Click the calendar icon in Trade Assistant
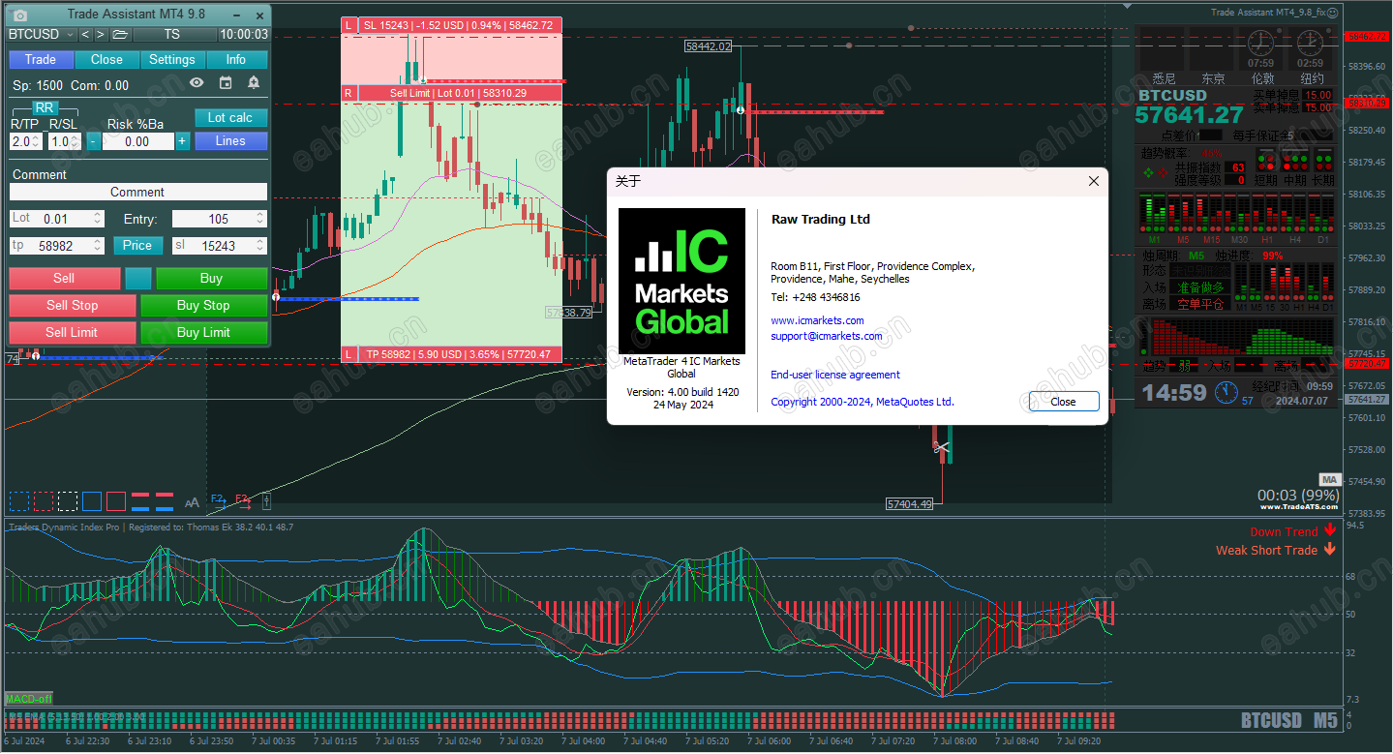The height and width of the screenshot is (754, 1393). (225, 84)
